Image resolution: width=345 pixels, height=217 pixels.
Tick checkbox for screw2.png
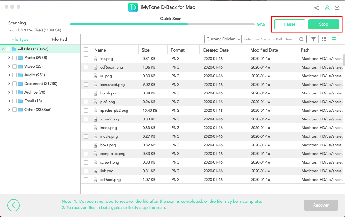pyautogui.click(x=86, y=119)
